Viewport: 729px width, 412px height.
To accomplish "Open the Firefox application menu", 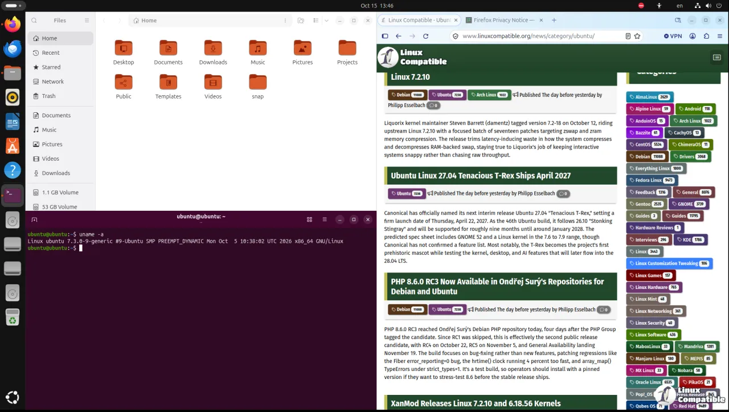I will [720, 36].
